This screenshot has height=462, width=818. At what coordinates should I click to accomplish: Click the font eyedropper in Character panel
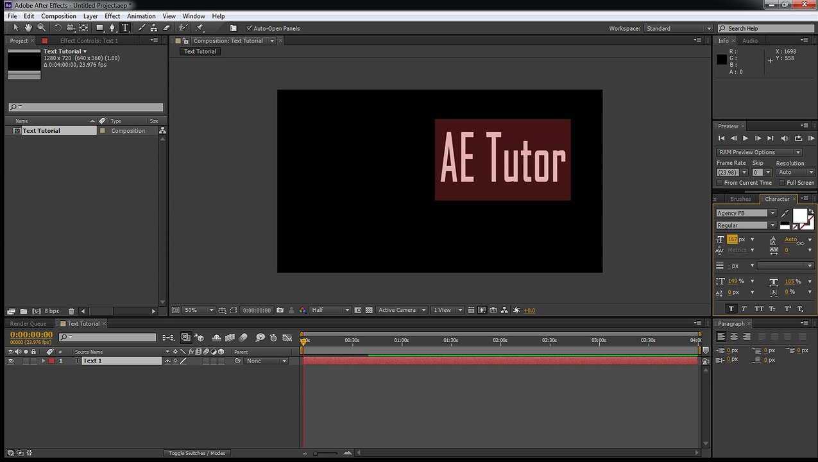[785, 213]
